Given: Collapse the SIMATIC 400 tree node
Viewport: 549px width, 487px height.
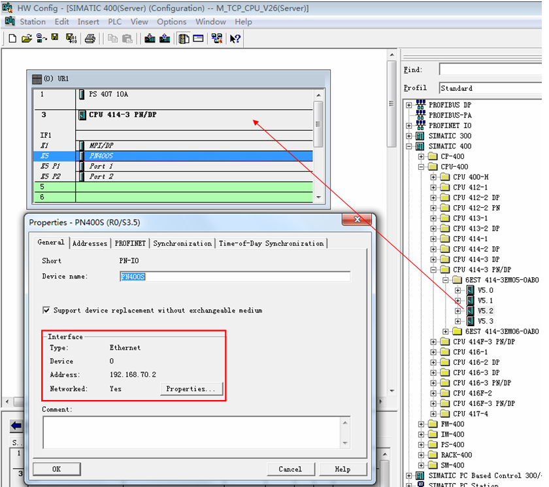Looking at the screenshot, I should (409, 146).
